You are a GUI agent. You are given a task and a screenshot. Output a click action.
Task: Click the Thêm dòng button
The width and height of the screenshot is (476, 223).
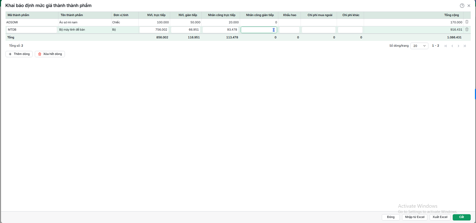[x=19, y=54]
